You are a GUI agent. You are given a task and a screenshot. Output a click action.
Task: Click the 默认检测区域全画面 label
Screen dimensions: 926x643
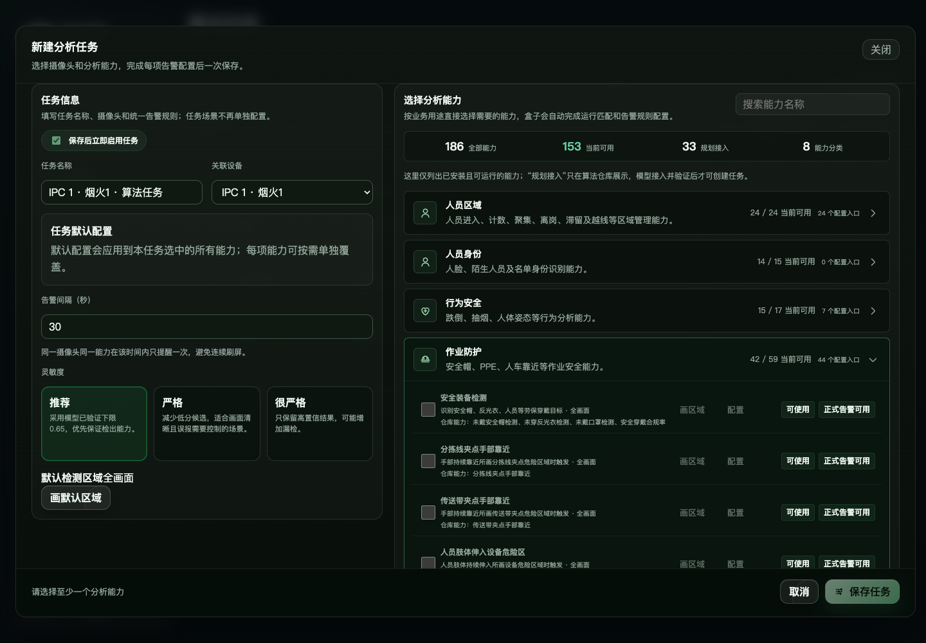[x=87, y=478]
